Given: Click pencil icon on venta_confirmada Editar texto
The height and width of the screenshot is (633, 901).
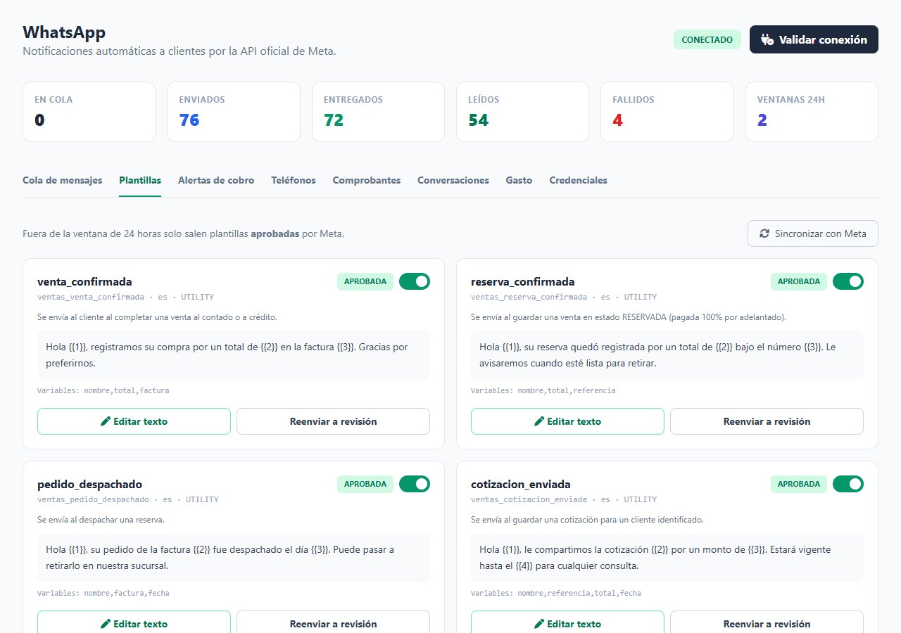Looking at the screenshot, I should (x=106, y=421).
